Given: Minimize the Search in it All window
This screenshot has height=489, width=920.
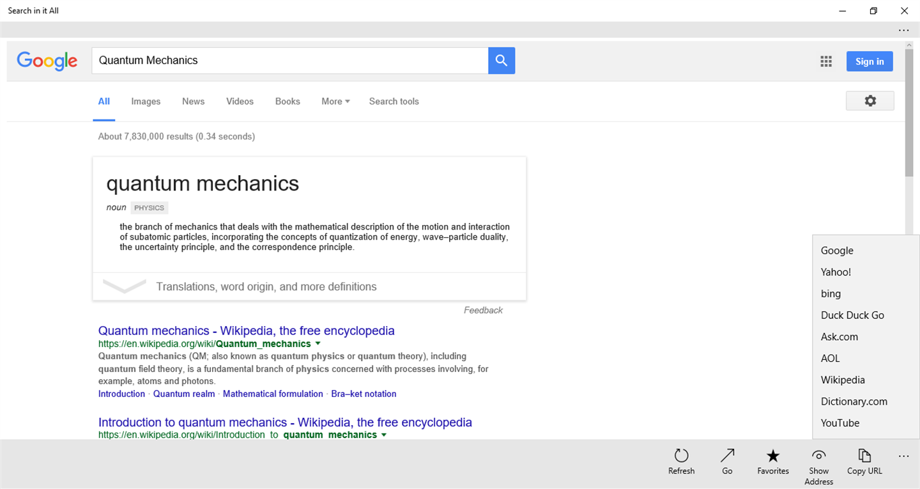Looking at the screenshot, I should point(843,11).
